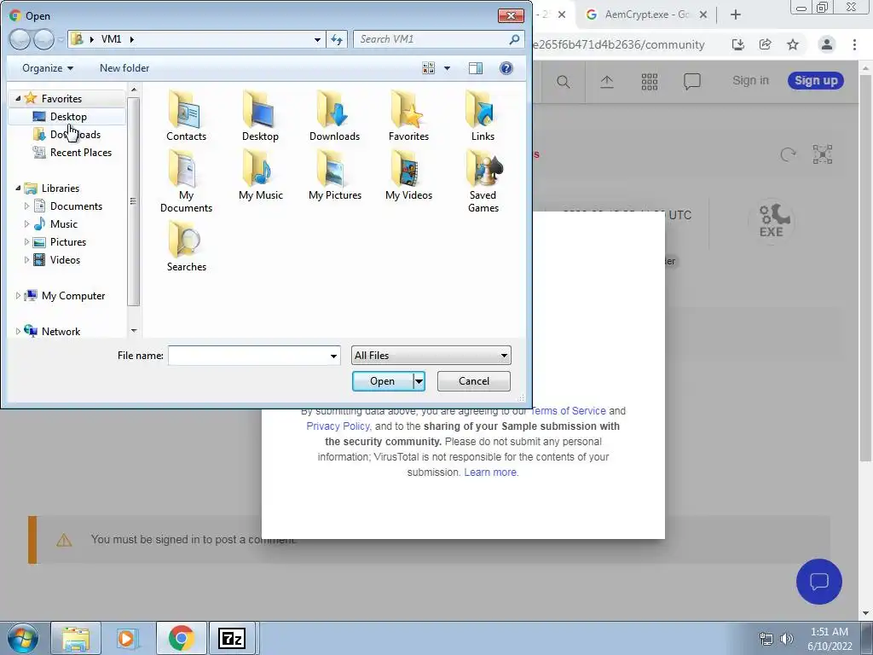Collapse the Libraries tree section
Image resolution: width=873 pixels, height=655 pixels.
[18, 188]
